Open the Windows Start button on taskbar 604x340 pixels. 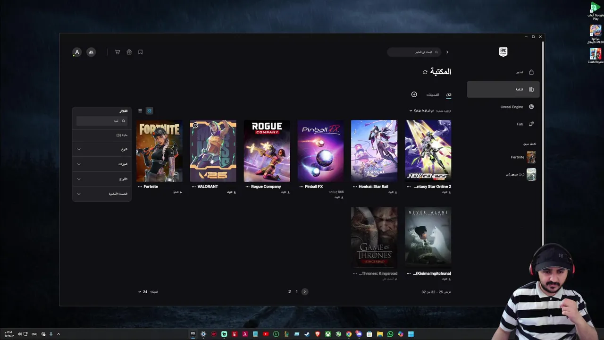pos(411,334)
